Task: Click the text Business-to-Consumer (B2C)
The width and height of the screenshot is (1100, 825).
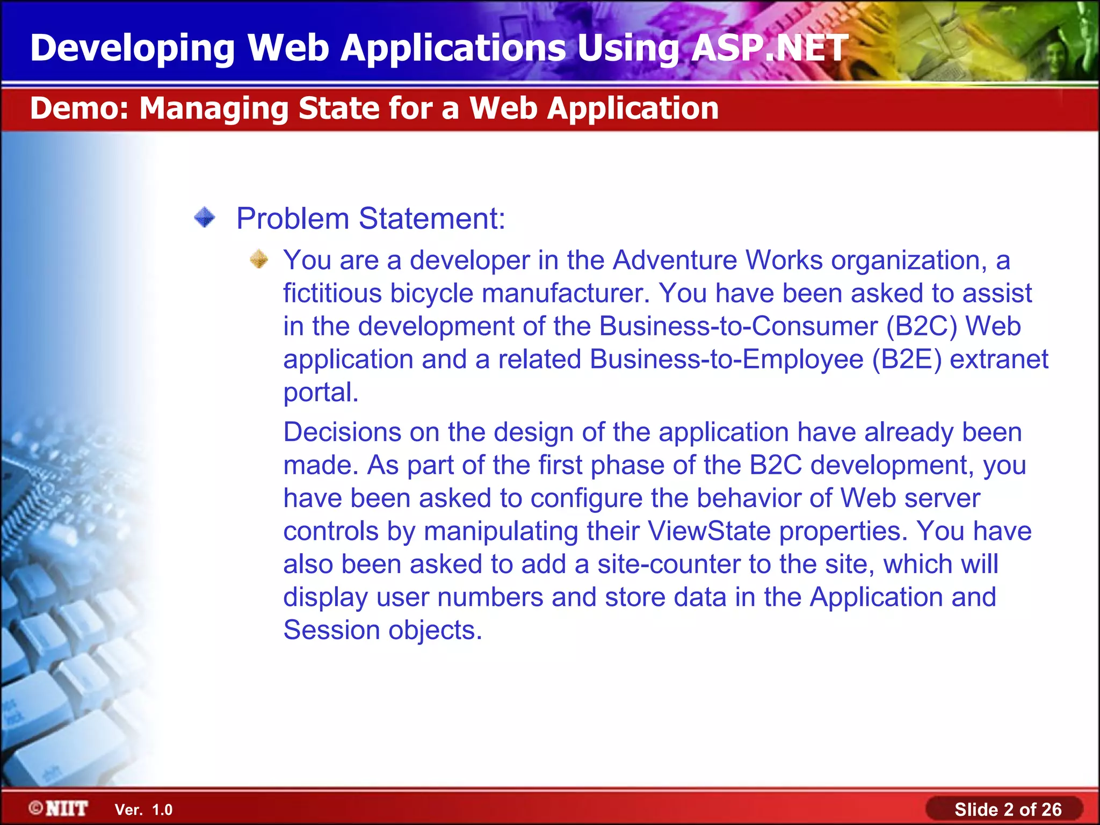Action: click(778, 327)
